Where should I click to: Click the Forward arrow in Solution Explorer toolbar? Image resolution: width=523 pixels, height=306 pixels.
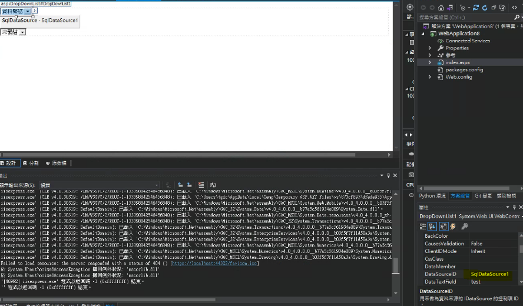432,8
